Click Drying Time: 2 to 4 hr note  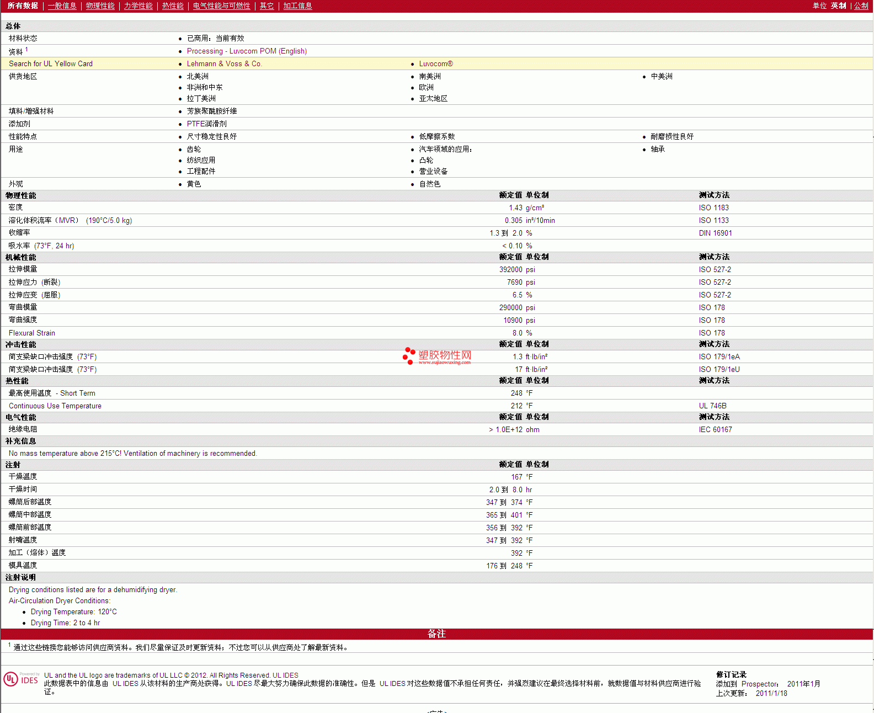pyautogui.click(x=65, y=622)
